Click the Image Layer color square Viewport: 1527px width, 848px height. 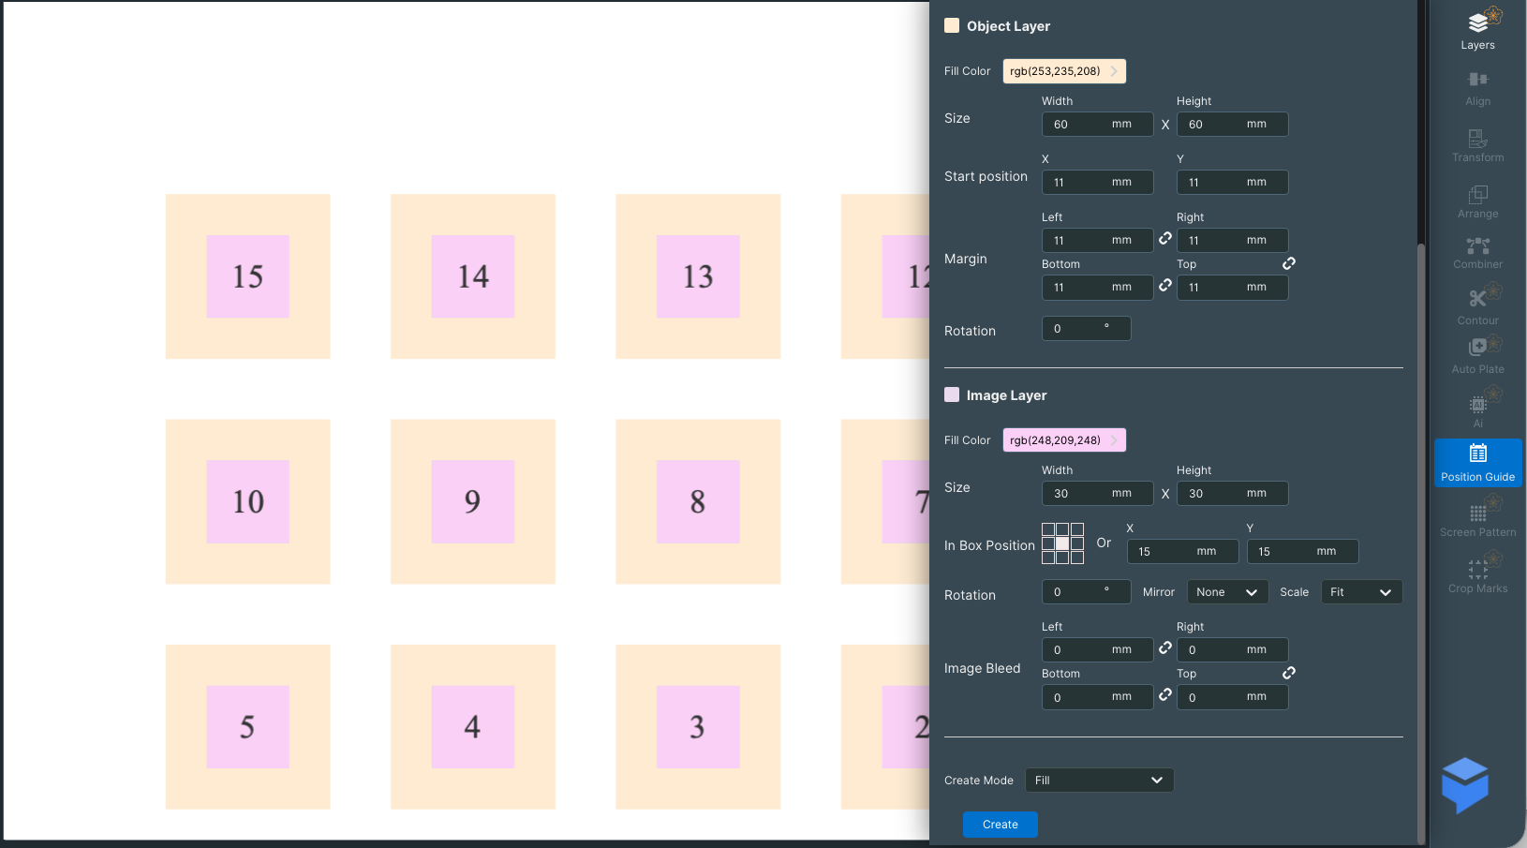pos(952,394)
